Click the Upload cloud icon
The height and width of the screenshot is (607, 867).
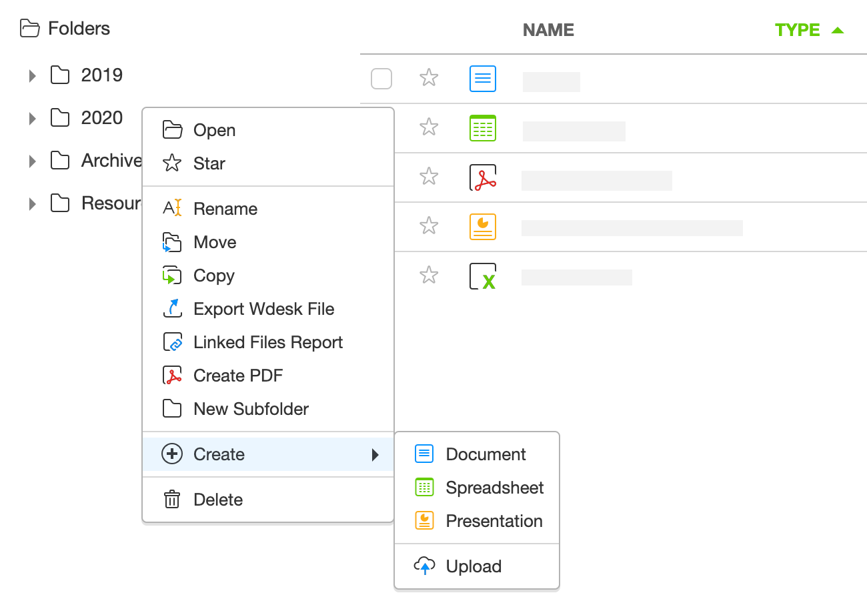coord(424,566)
